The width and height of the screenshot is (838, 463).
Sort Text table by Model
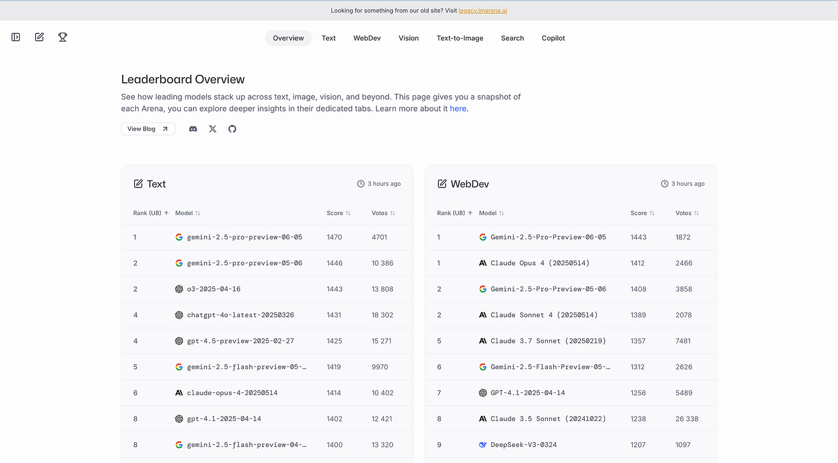click(x=188, y=213)
